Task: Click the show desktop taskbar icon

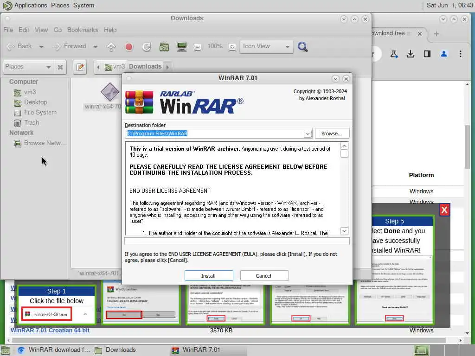Action: tap(6, 350)
